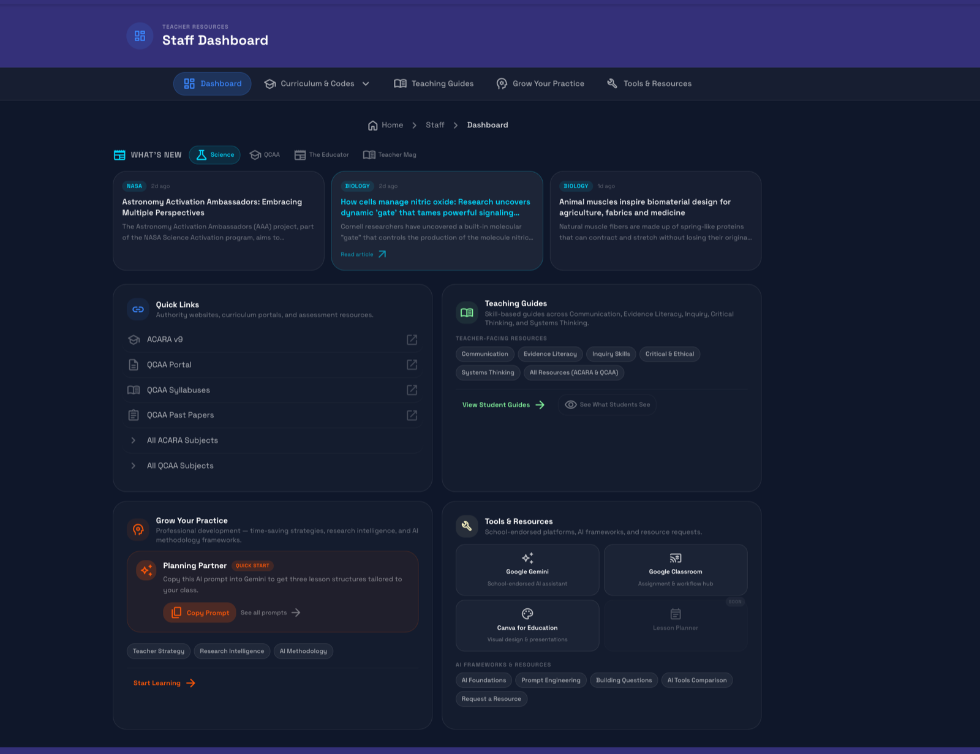
Task: Click the Read article arrow icon
Action: (x=382, y=254)
